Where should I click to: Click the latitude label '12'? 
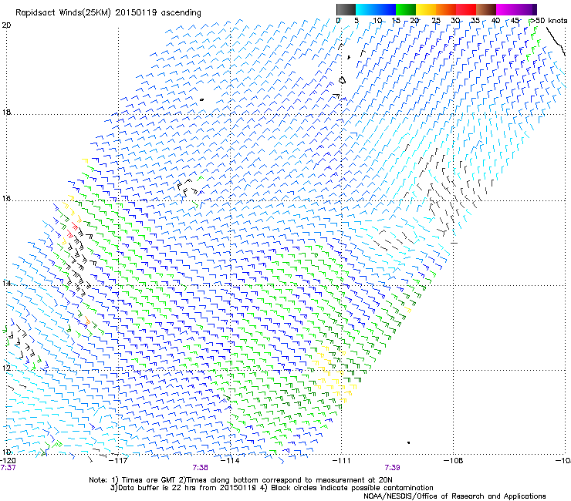(6, 368)
